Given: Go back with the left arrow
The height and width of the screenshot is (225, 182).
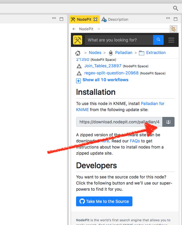Looking at the screenshot, I should tap(74, 29).
